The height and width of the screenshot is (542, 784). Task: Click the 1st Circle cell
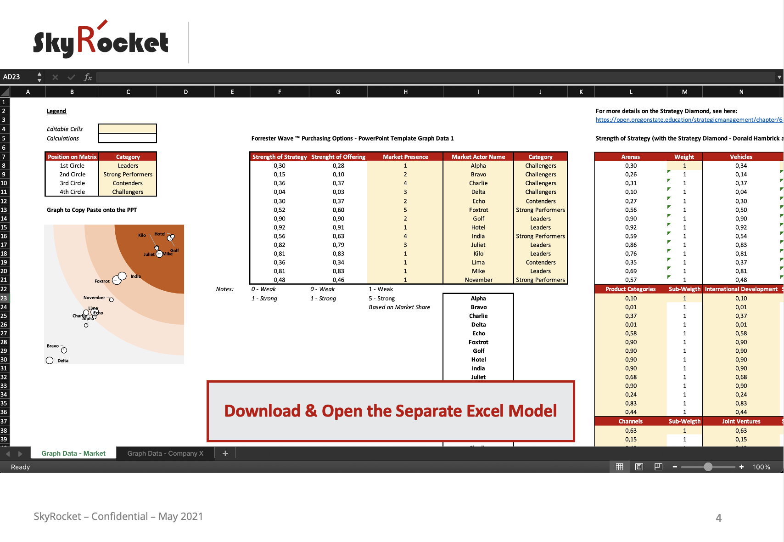(72, 166)
